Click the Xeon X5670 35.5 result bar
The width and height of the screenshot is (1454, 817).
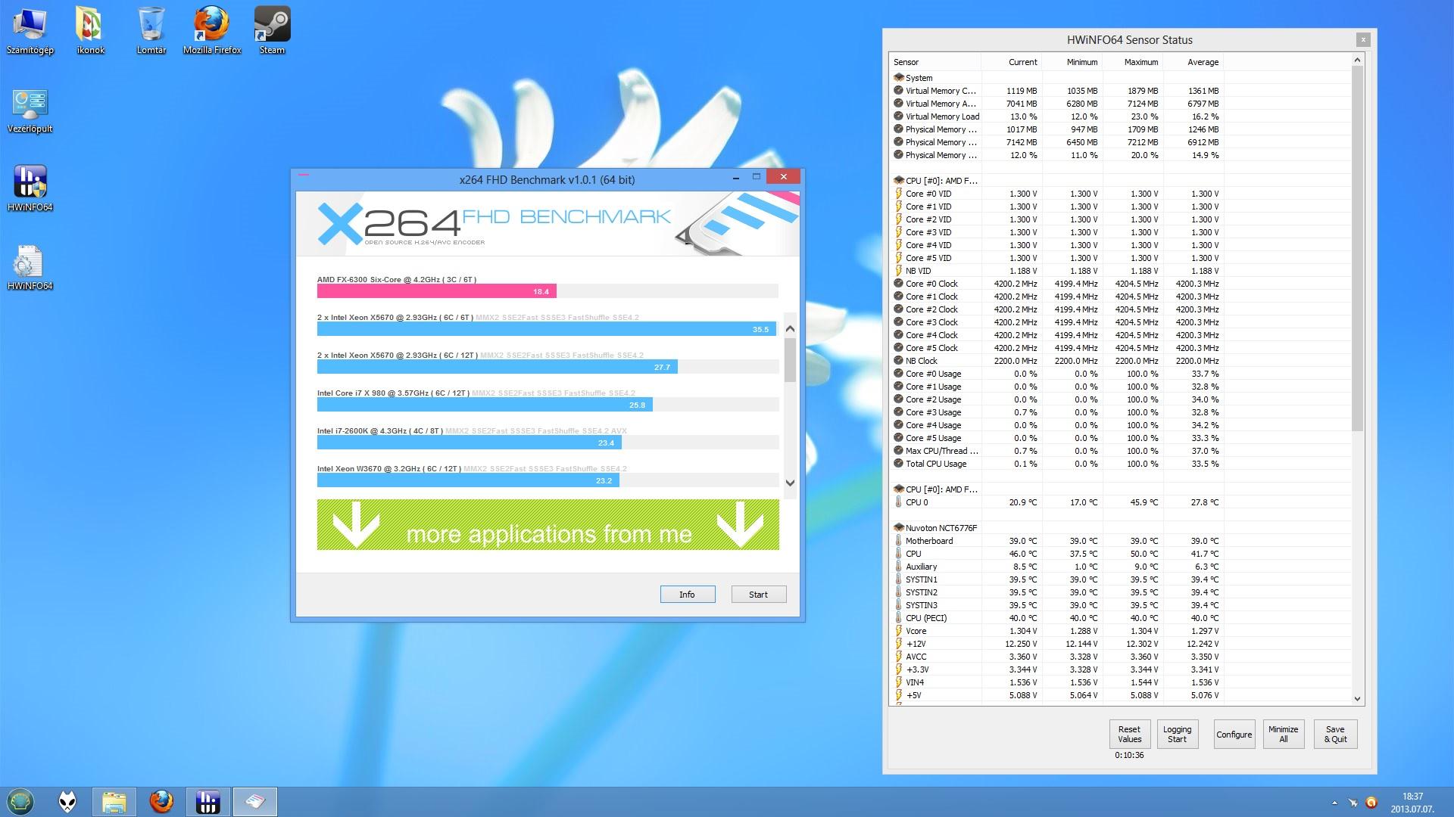(x=546, y=329)
